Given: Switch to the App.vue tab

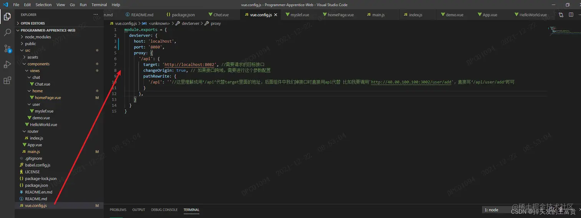Looking at the screenshot, I should point(487,15).
